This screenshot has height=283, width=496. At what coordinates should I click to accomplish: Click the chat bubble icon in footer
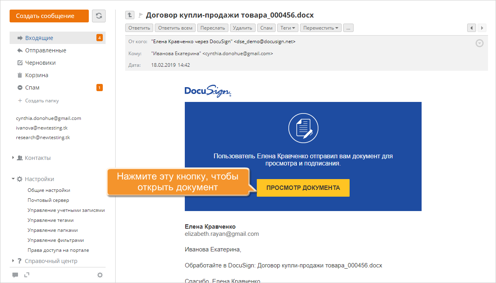pyautogui.click(x=15, y=275)
